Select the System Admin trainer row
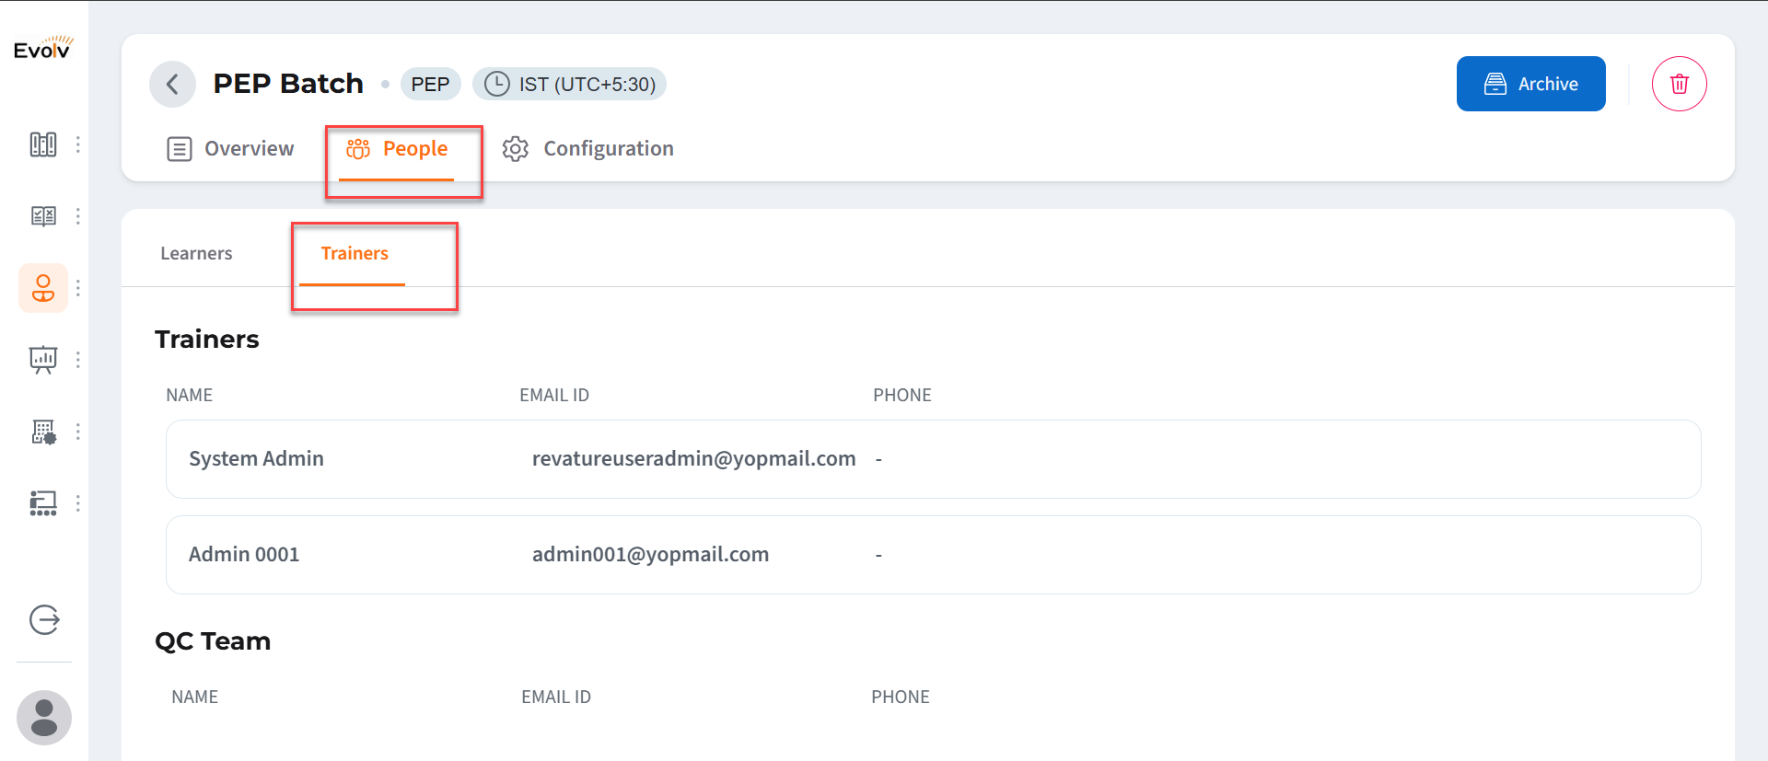1768x761 pixels. click(932, 459)
